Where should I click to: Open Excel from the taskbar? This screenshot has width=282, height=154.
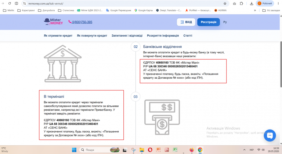pyautogui.click(x=175, y=150)
